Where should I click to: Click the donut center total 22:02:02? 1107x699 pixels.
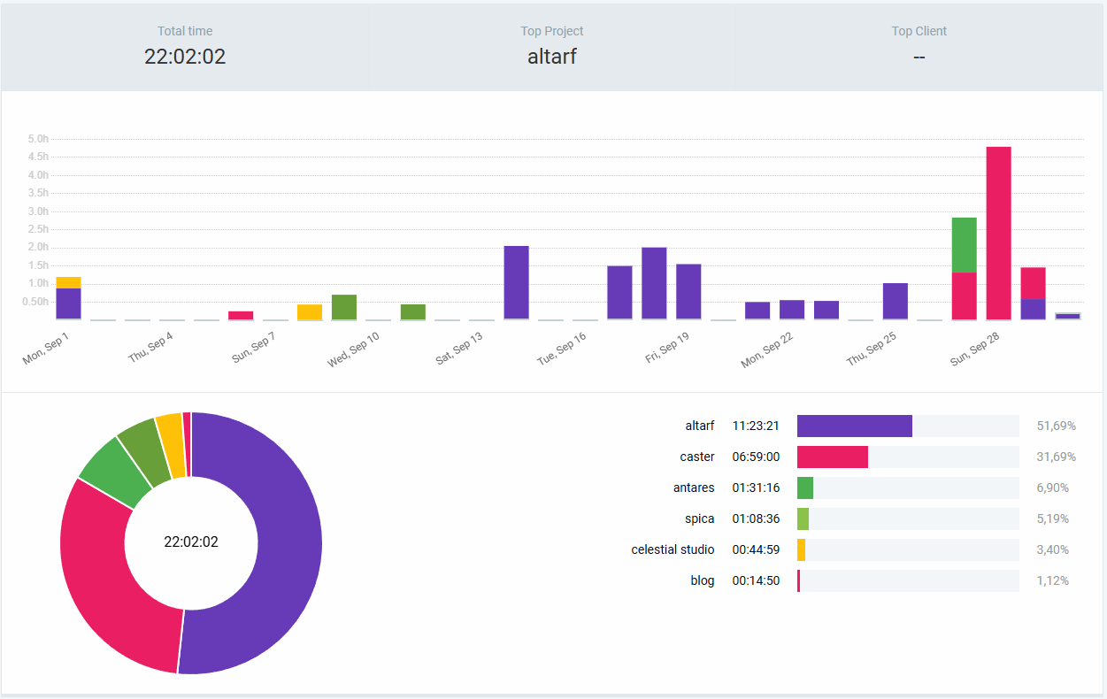(191, 542)
